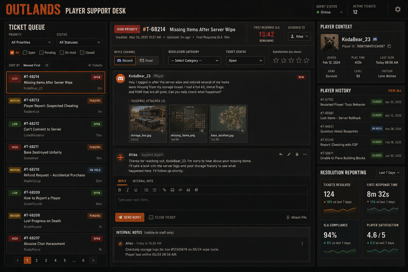
Task: Open the Assigned To Atlas dropdown
Action: click(299, 36)
